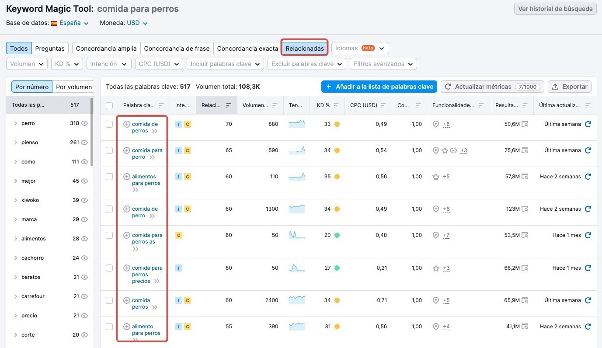Open SERP view for 66,2M results
602x348 pixels.
tap(525, 268)
